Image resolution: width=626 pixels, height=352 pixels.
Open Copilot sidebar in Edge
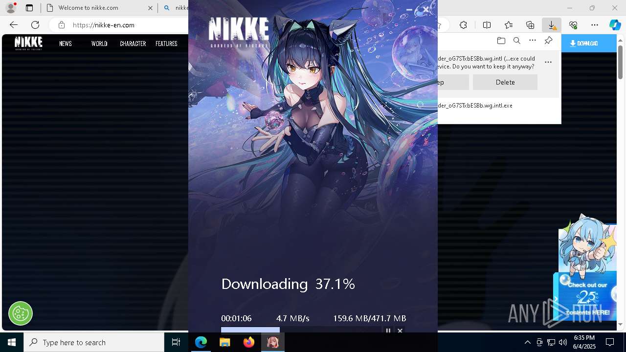coord(615,25)
